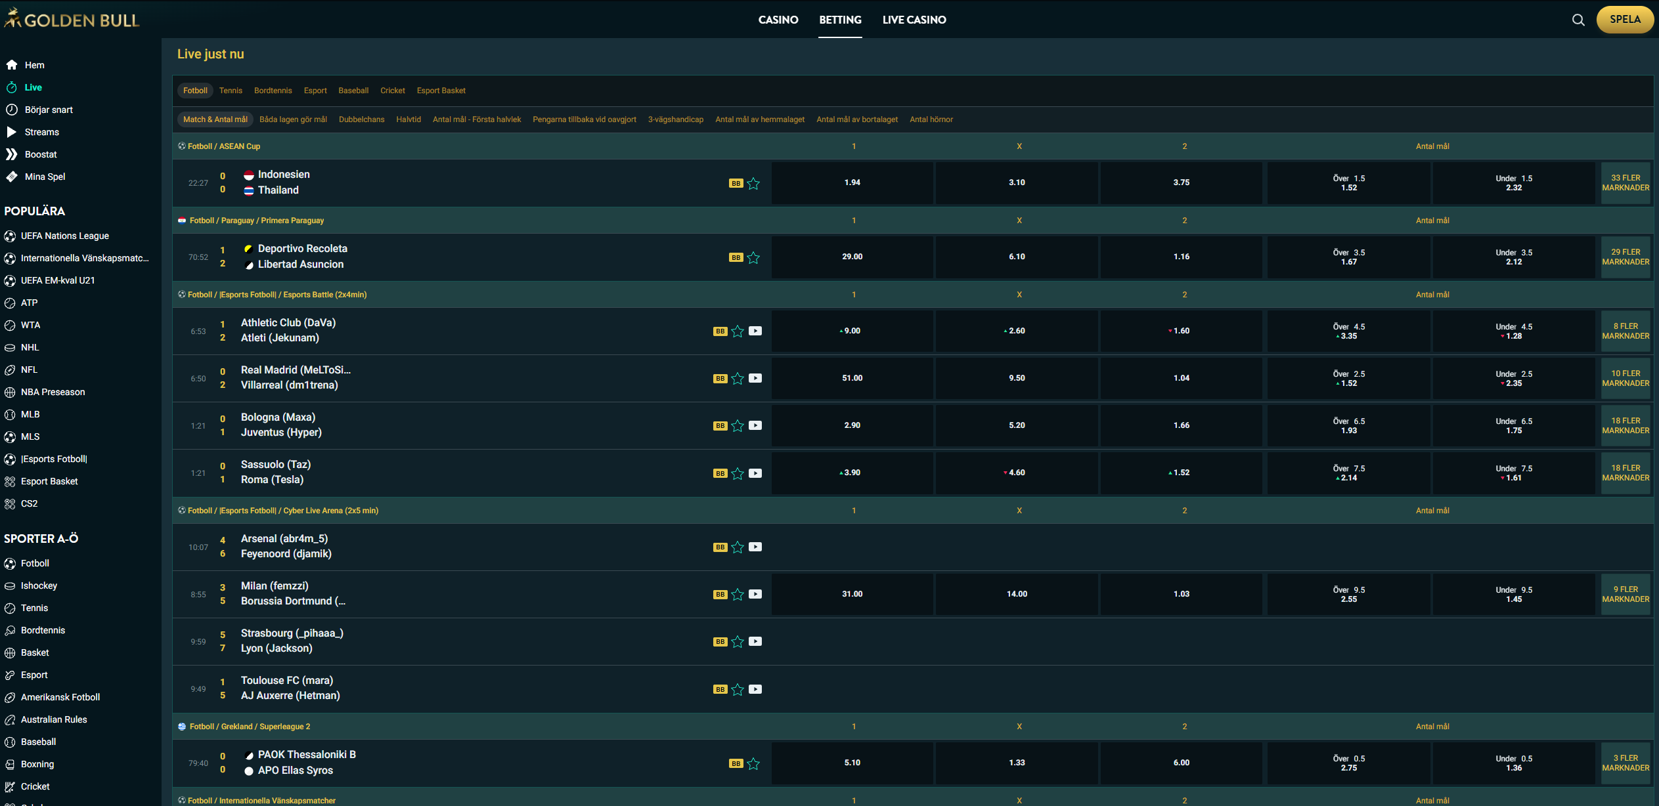The width and height of the screenshot is (1659, 806).
Task: Switch to the Casino tab
Action: [x=778, y=20]
